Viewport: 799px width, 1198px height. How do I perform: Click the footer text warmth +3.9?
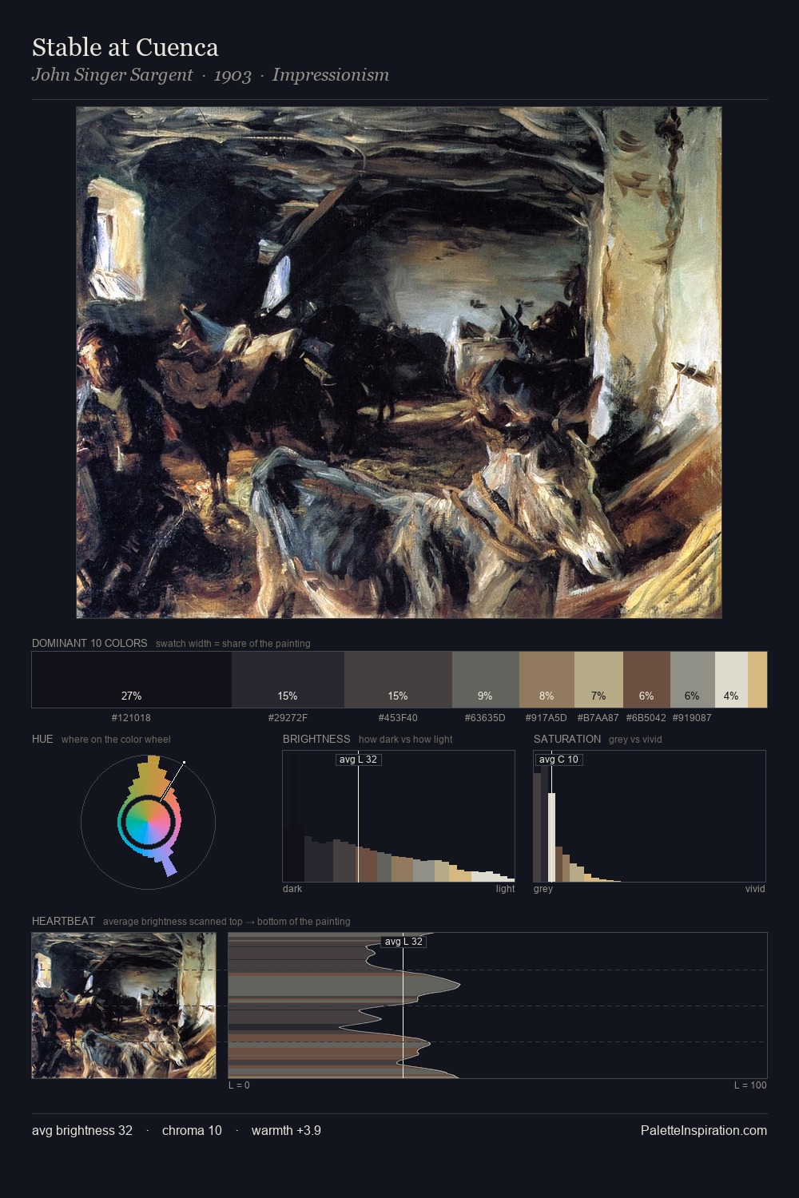point(286,1130)
